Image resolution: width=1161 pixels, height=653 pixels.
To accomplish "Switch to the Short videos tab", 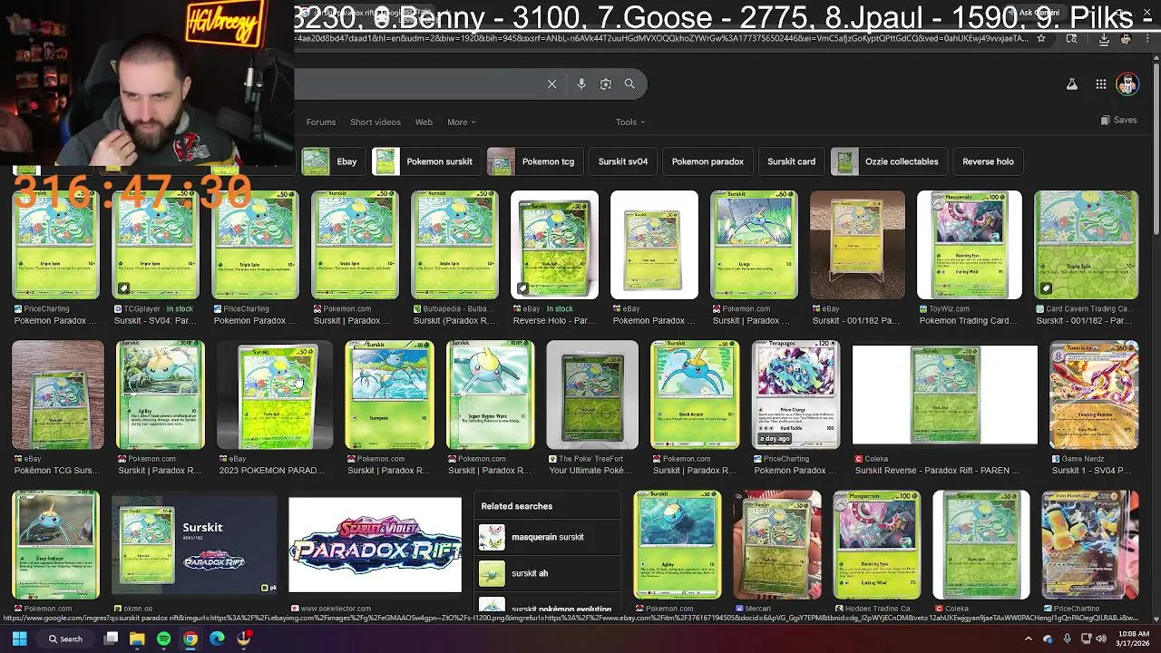I will [x=376, y=122].
